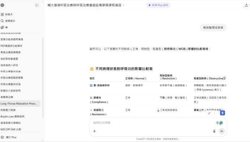The height and width of the screenshot is (142, 250).
Task: Click the 續訂 Plus renew icon
Action: click(x=2, y=137)
